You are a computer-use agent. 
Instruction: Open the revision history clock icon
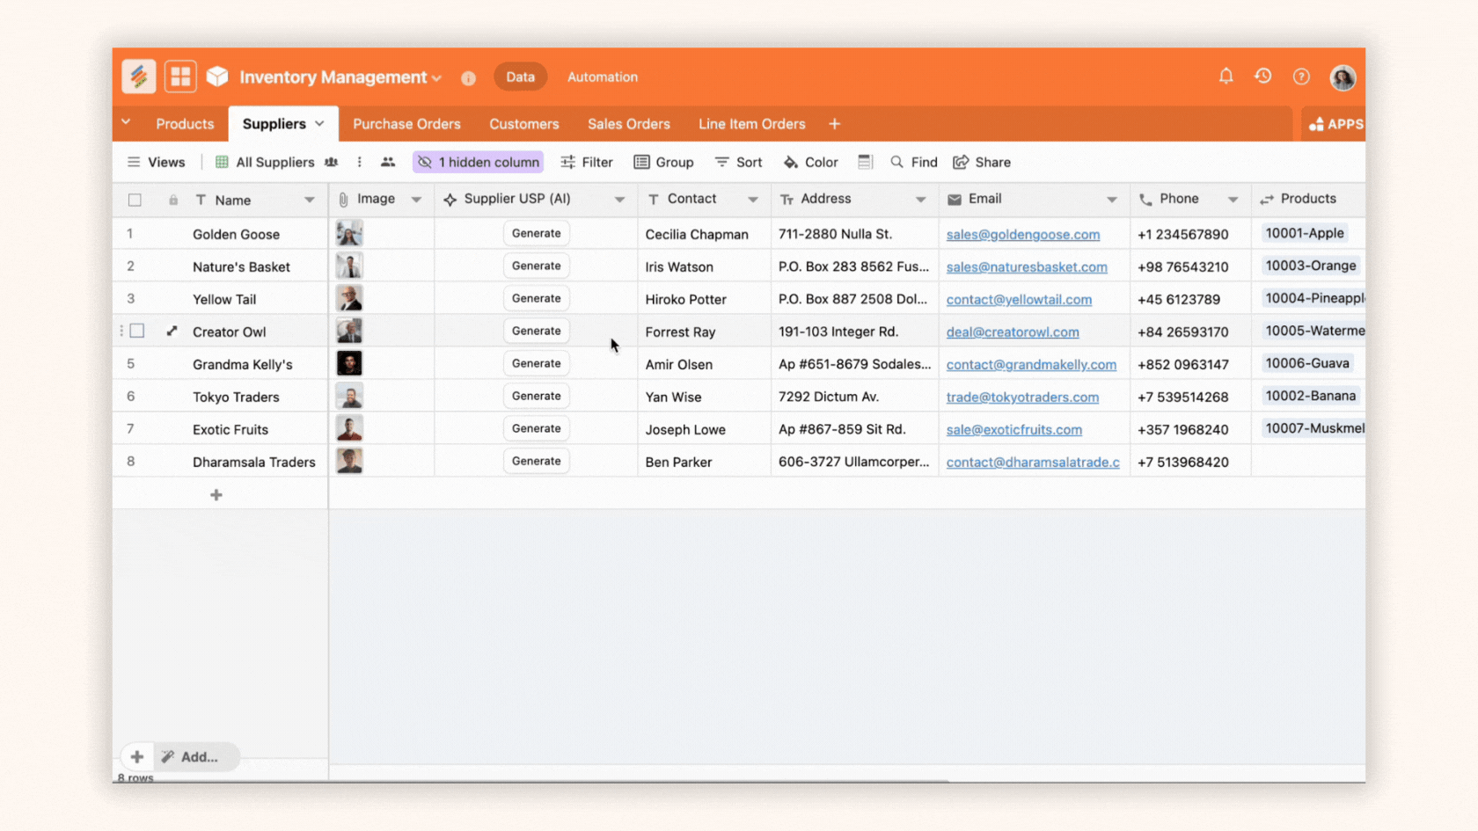click(x=1263, y=77)
